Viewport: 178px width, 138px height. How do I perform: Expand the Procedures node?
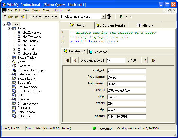pos(9,66)
